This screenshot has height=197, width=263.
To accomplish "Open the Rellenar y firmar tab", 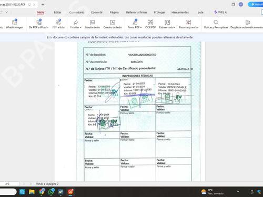I will [x=137, y=12].
